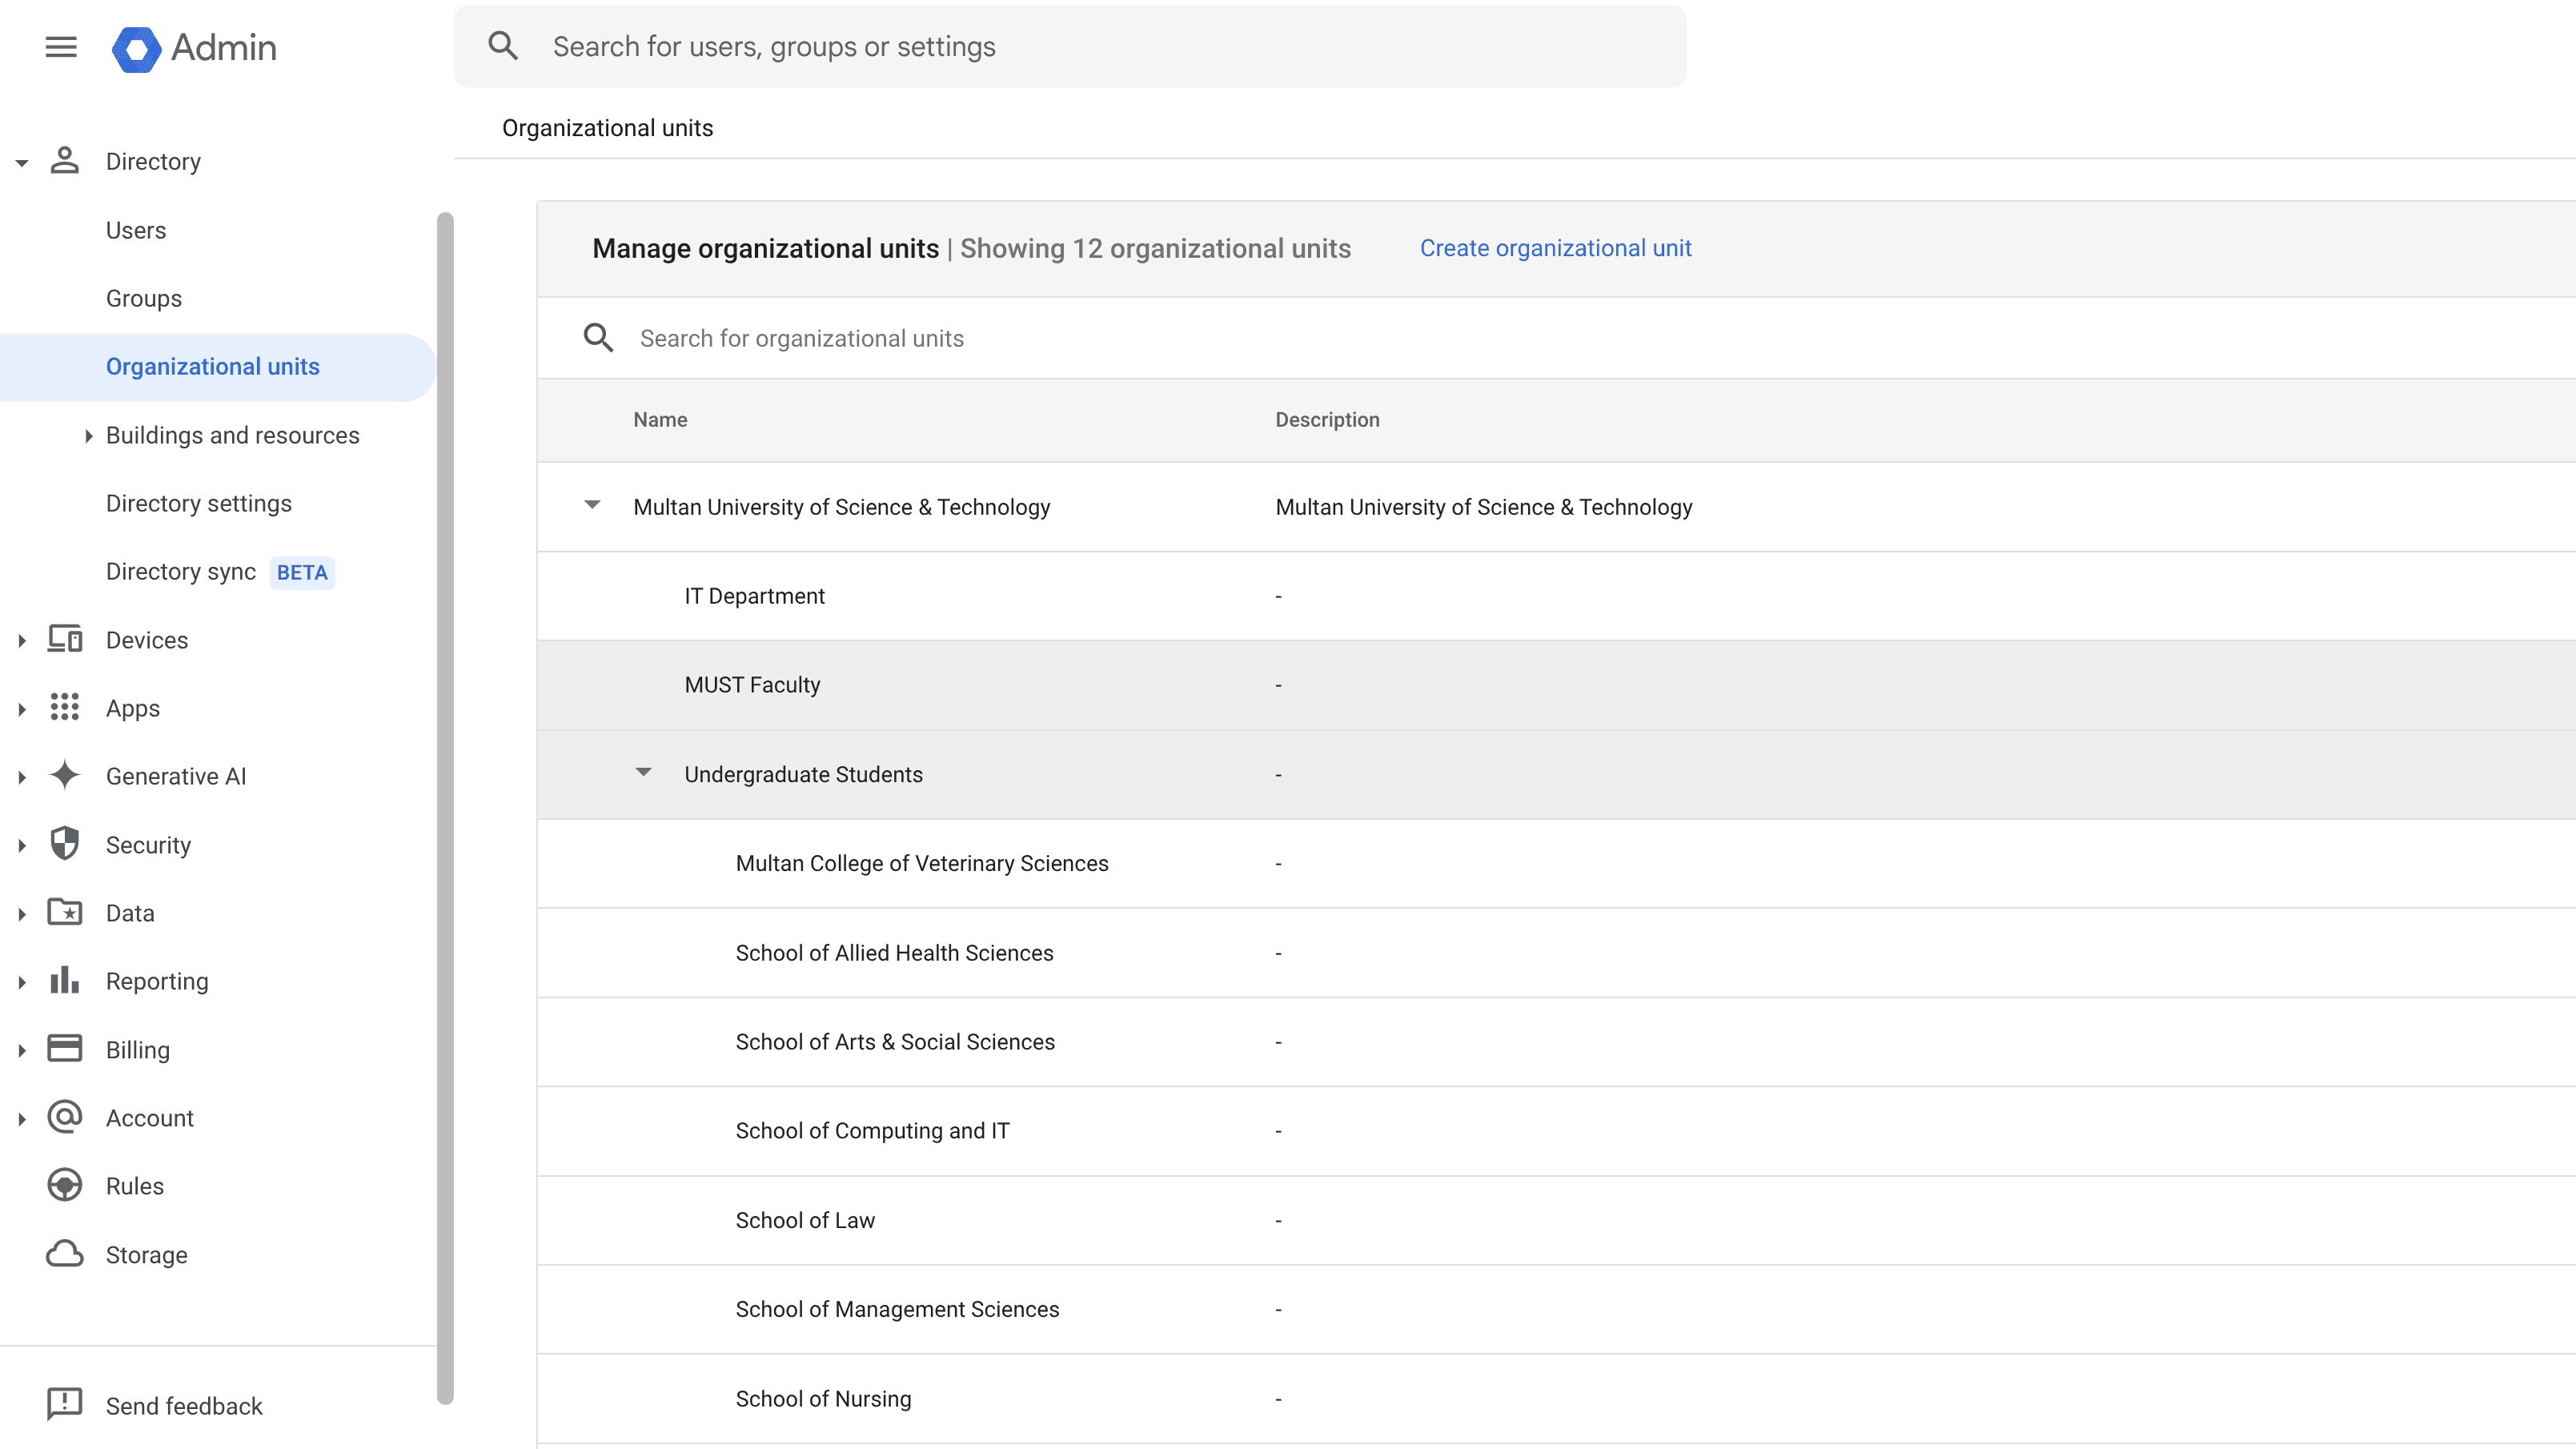Click the Rules icon in sidebar
Image resolution: width=2576 pixels, height=1449 pixels.
pyautogui.click(x=65, y=1185)
